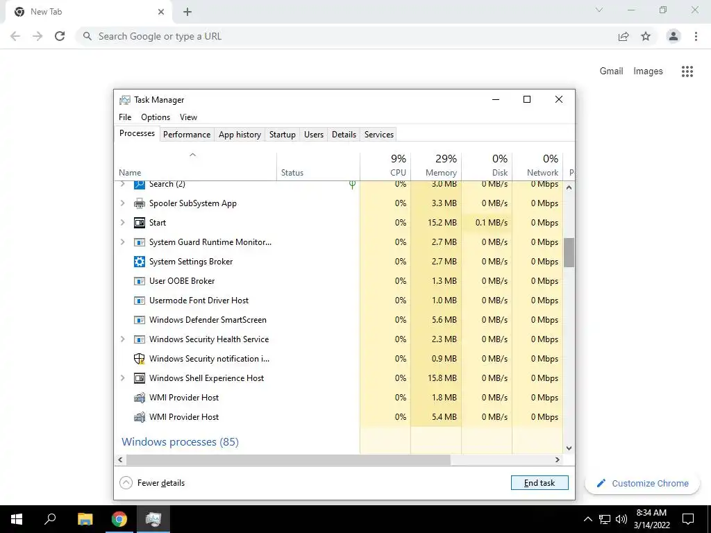This screenshot has height=533, width=711.
Task: Open the Google apps grid
Action: (687, 71)
